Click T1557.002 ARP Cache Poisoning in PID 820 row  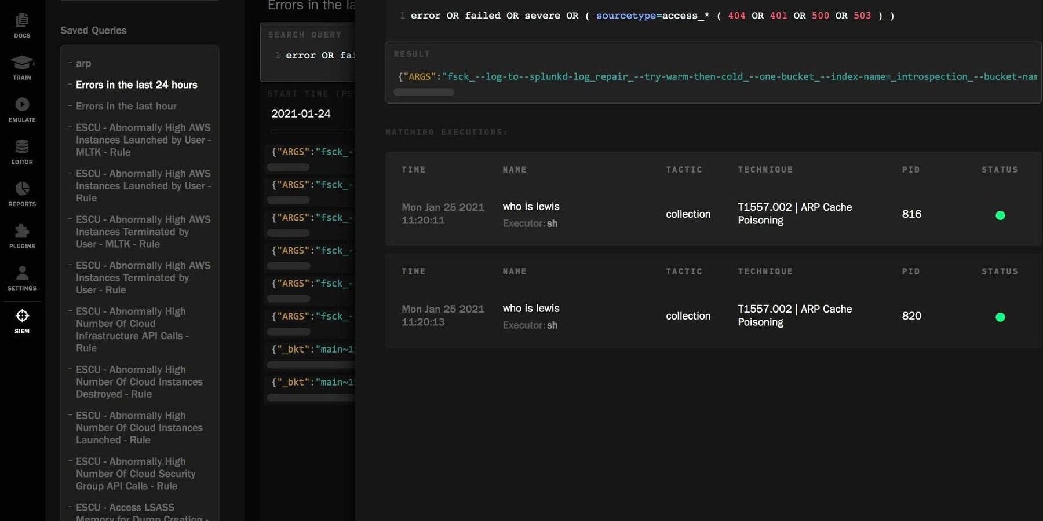[794, 315]
